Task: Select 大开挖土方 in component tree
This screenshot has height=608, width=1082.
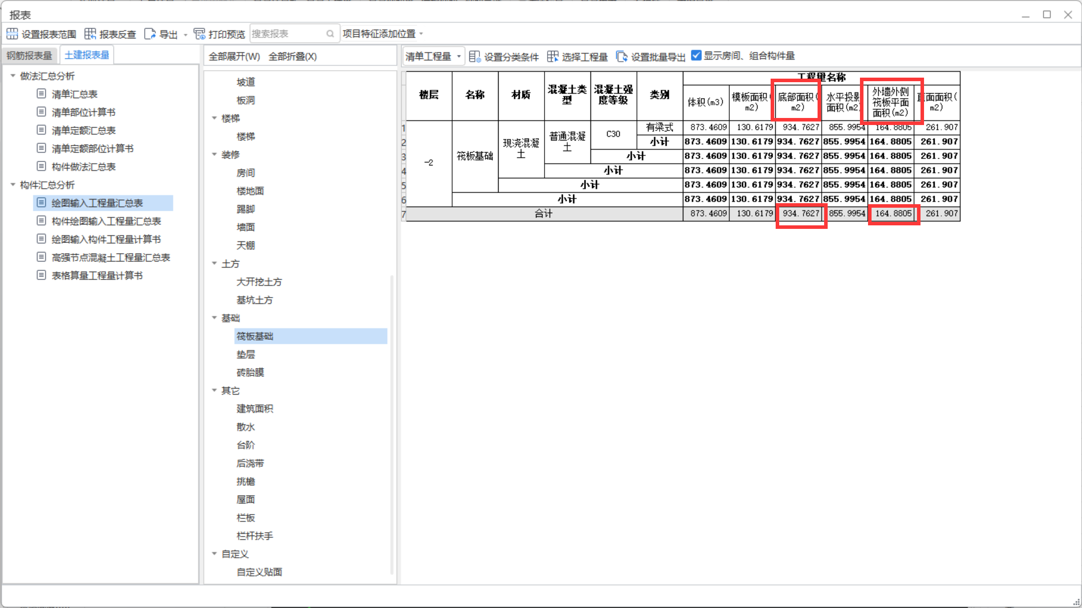Action: [259, 281]
